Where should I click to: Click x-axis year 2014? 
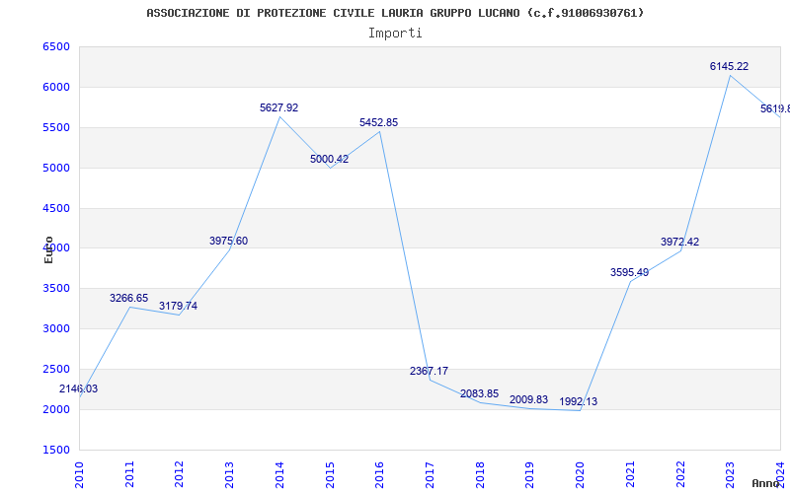[279, 474]
